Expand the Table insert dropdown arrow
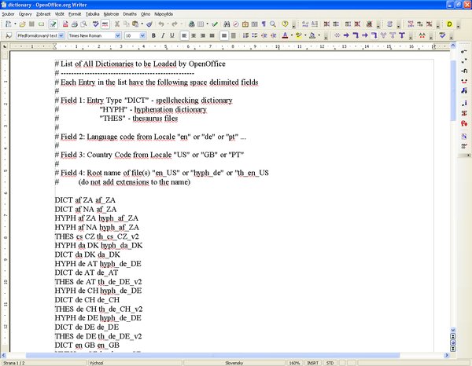 coord(207,24)
